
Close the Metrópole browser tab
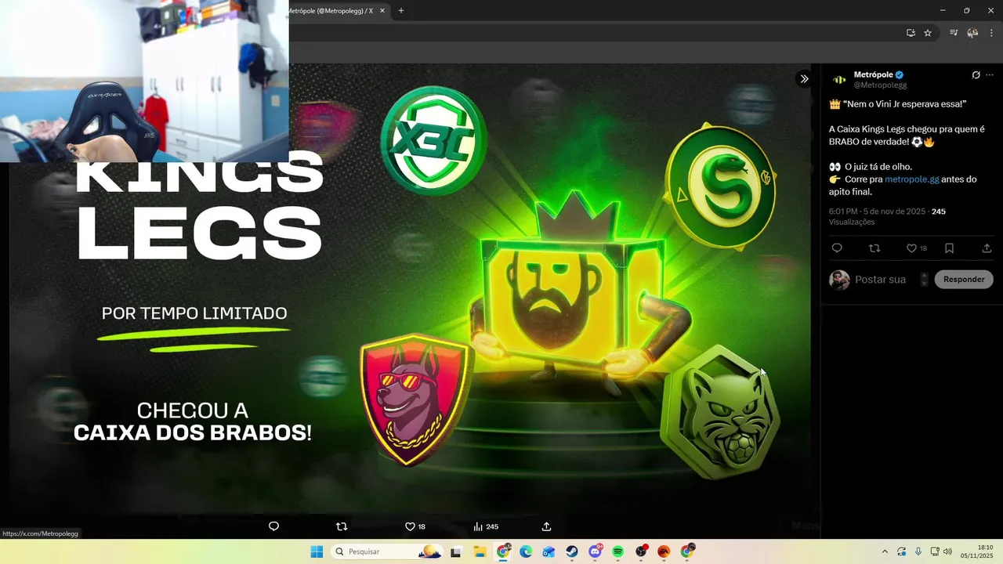click(382, 11)
